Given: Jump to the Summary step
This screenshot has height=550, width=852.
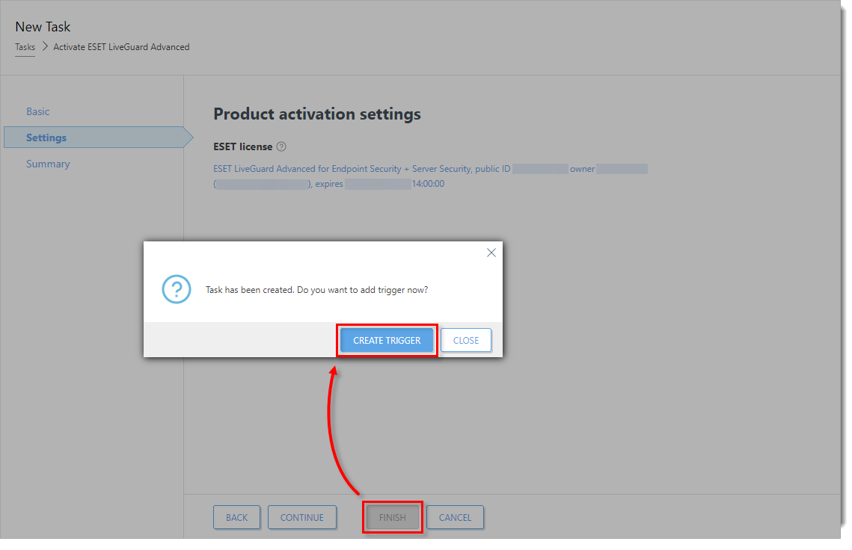Looking at the screenshot, I should coord(48,164).
